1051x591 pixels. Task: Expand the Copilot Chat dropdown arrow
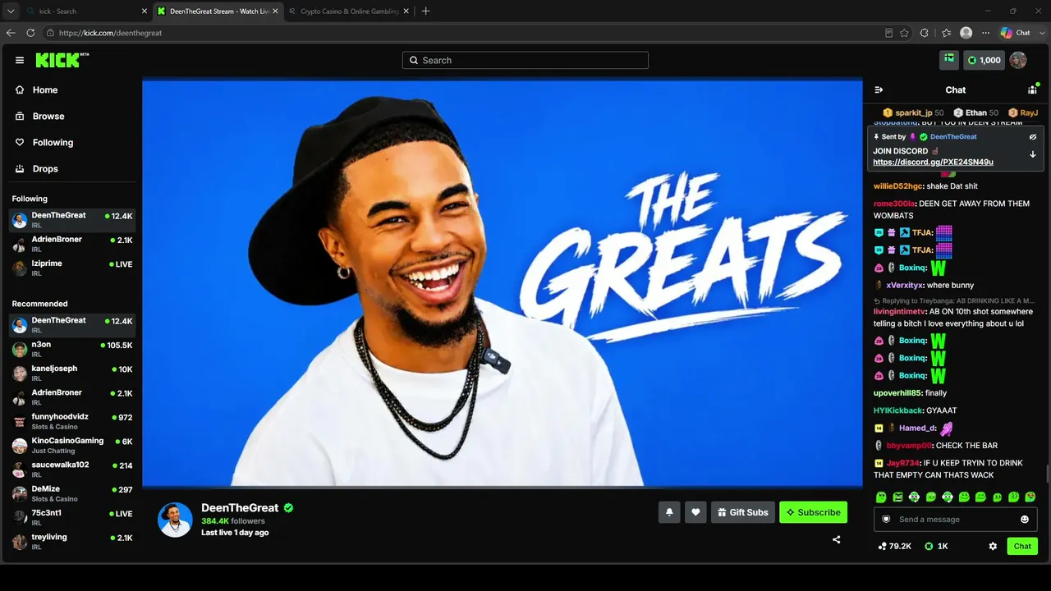point(1041,33)
